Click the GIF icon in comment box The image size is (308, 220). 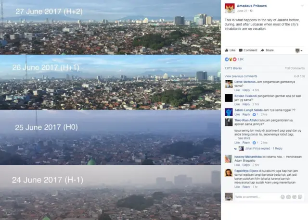click(294, 197)
